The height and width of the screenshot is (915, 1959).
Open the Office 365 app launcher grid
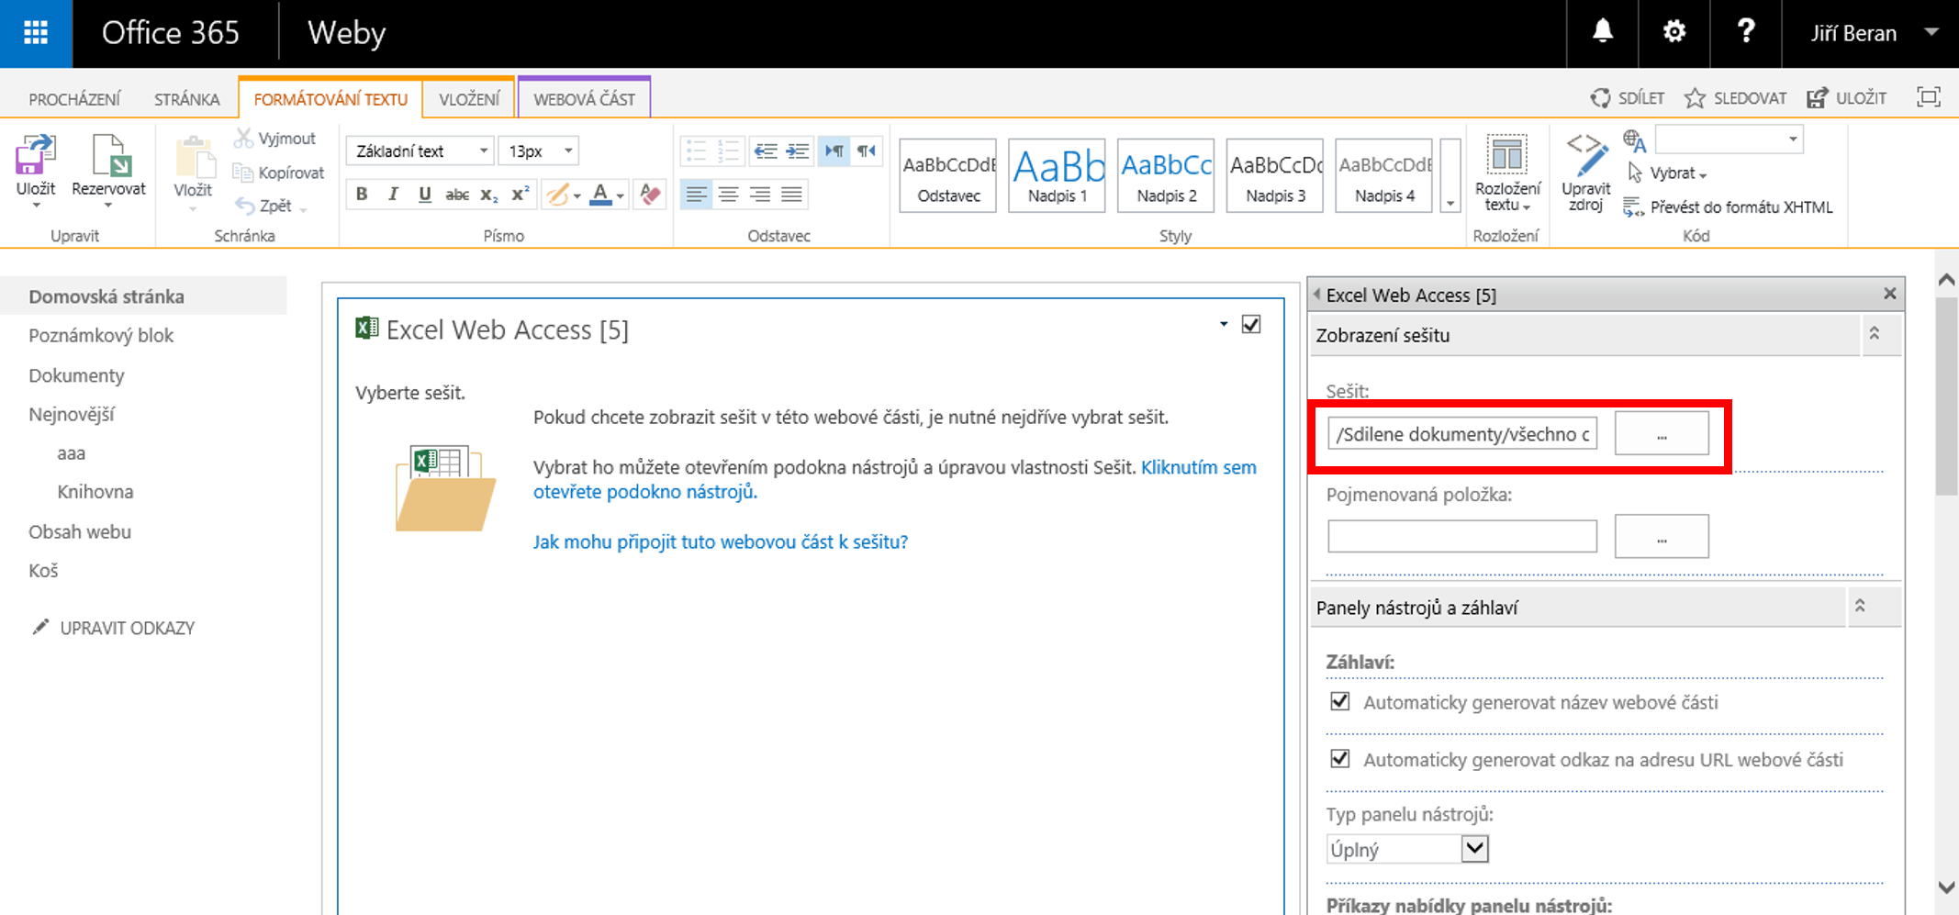36,33
